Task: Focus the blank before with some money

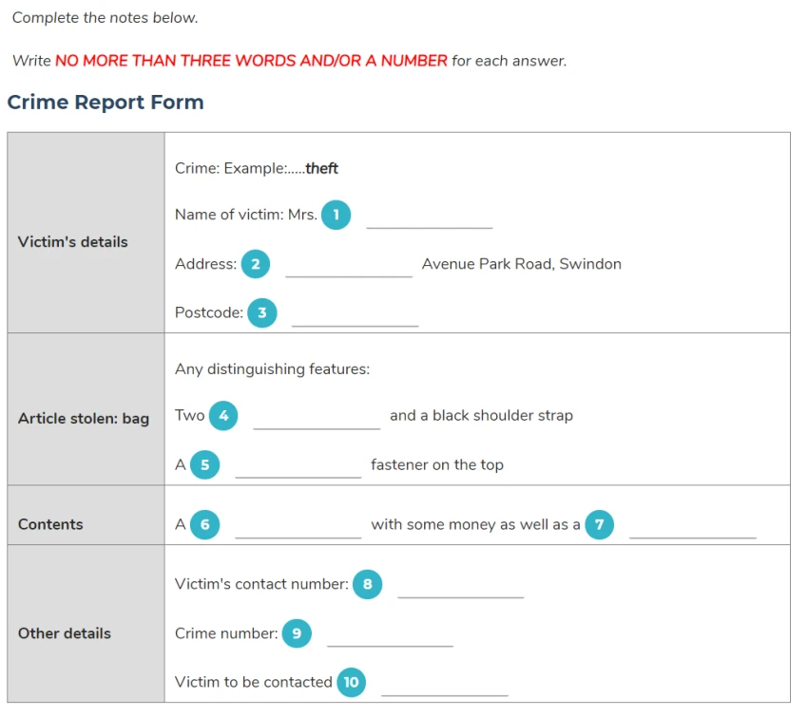Action: pos(298,527)
